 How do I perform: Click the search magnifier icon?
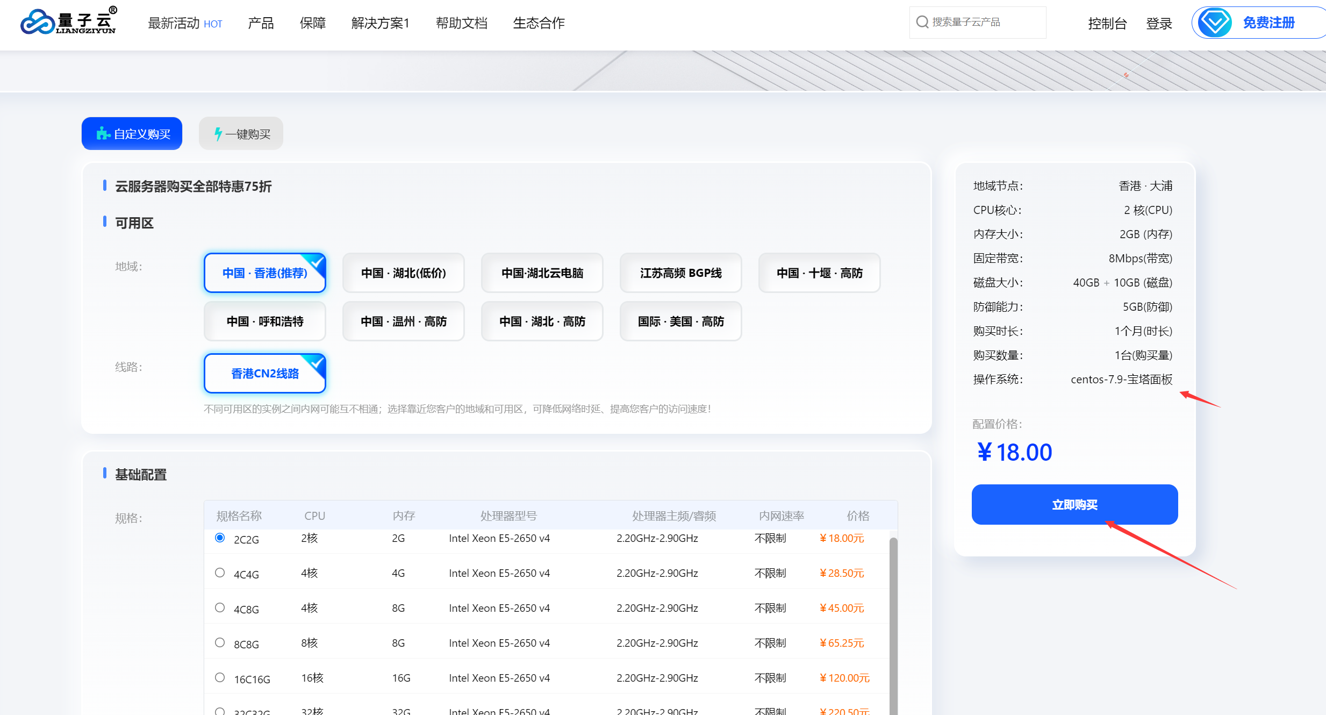coord(922,22)
